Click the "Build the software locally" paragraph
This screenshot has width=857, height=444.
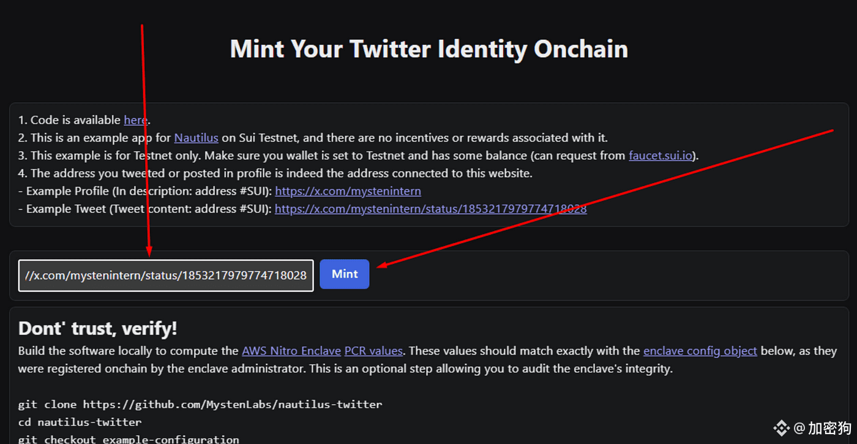(427, 360)
